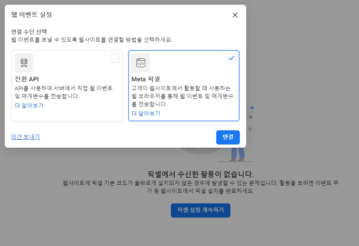Screen dimensions: 359x246
Task: Click the 연결 수단 선택 heading
Action: [x=29, y=32]
